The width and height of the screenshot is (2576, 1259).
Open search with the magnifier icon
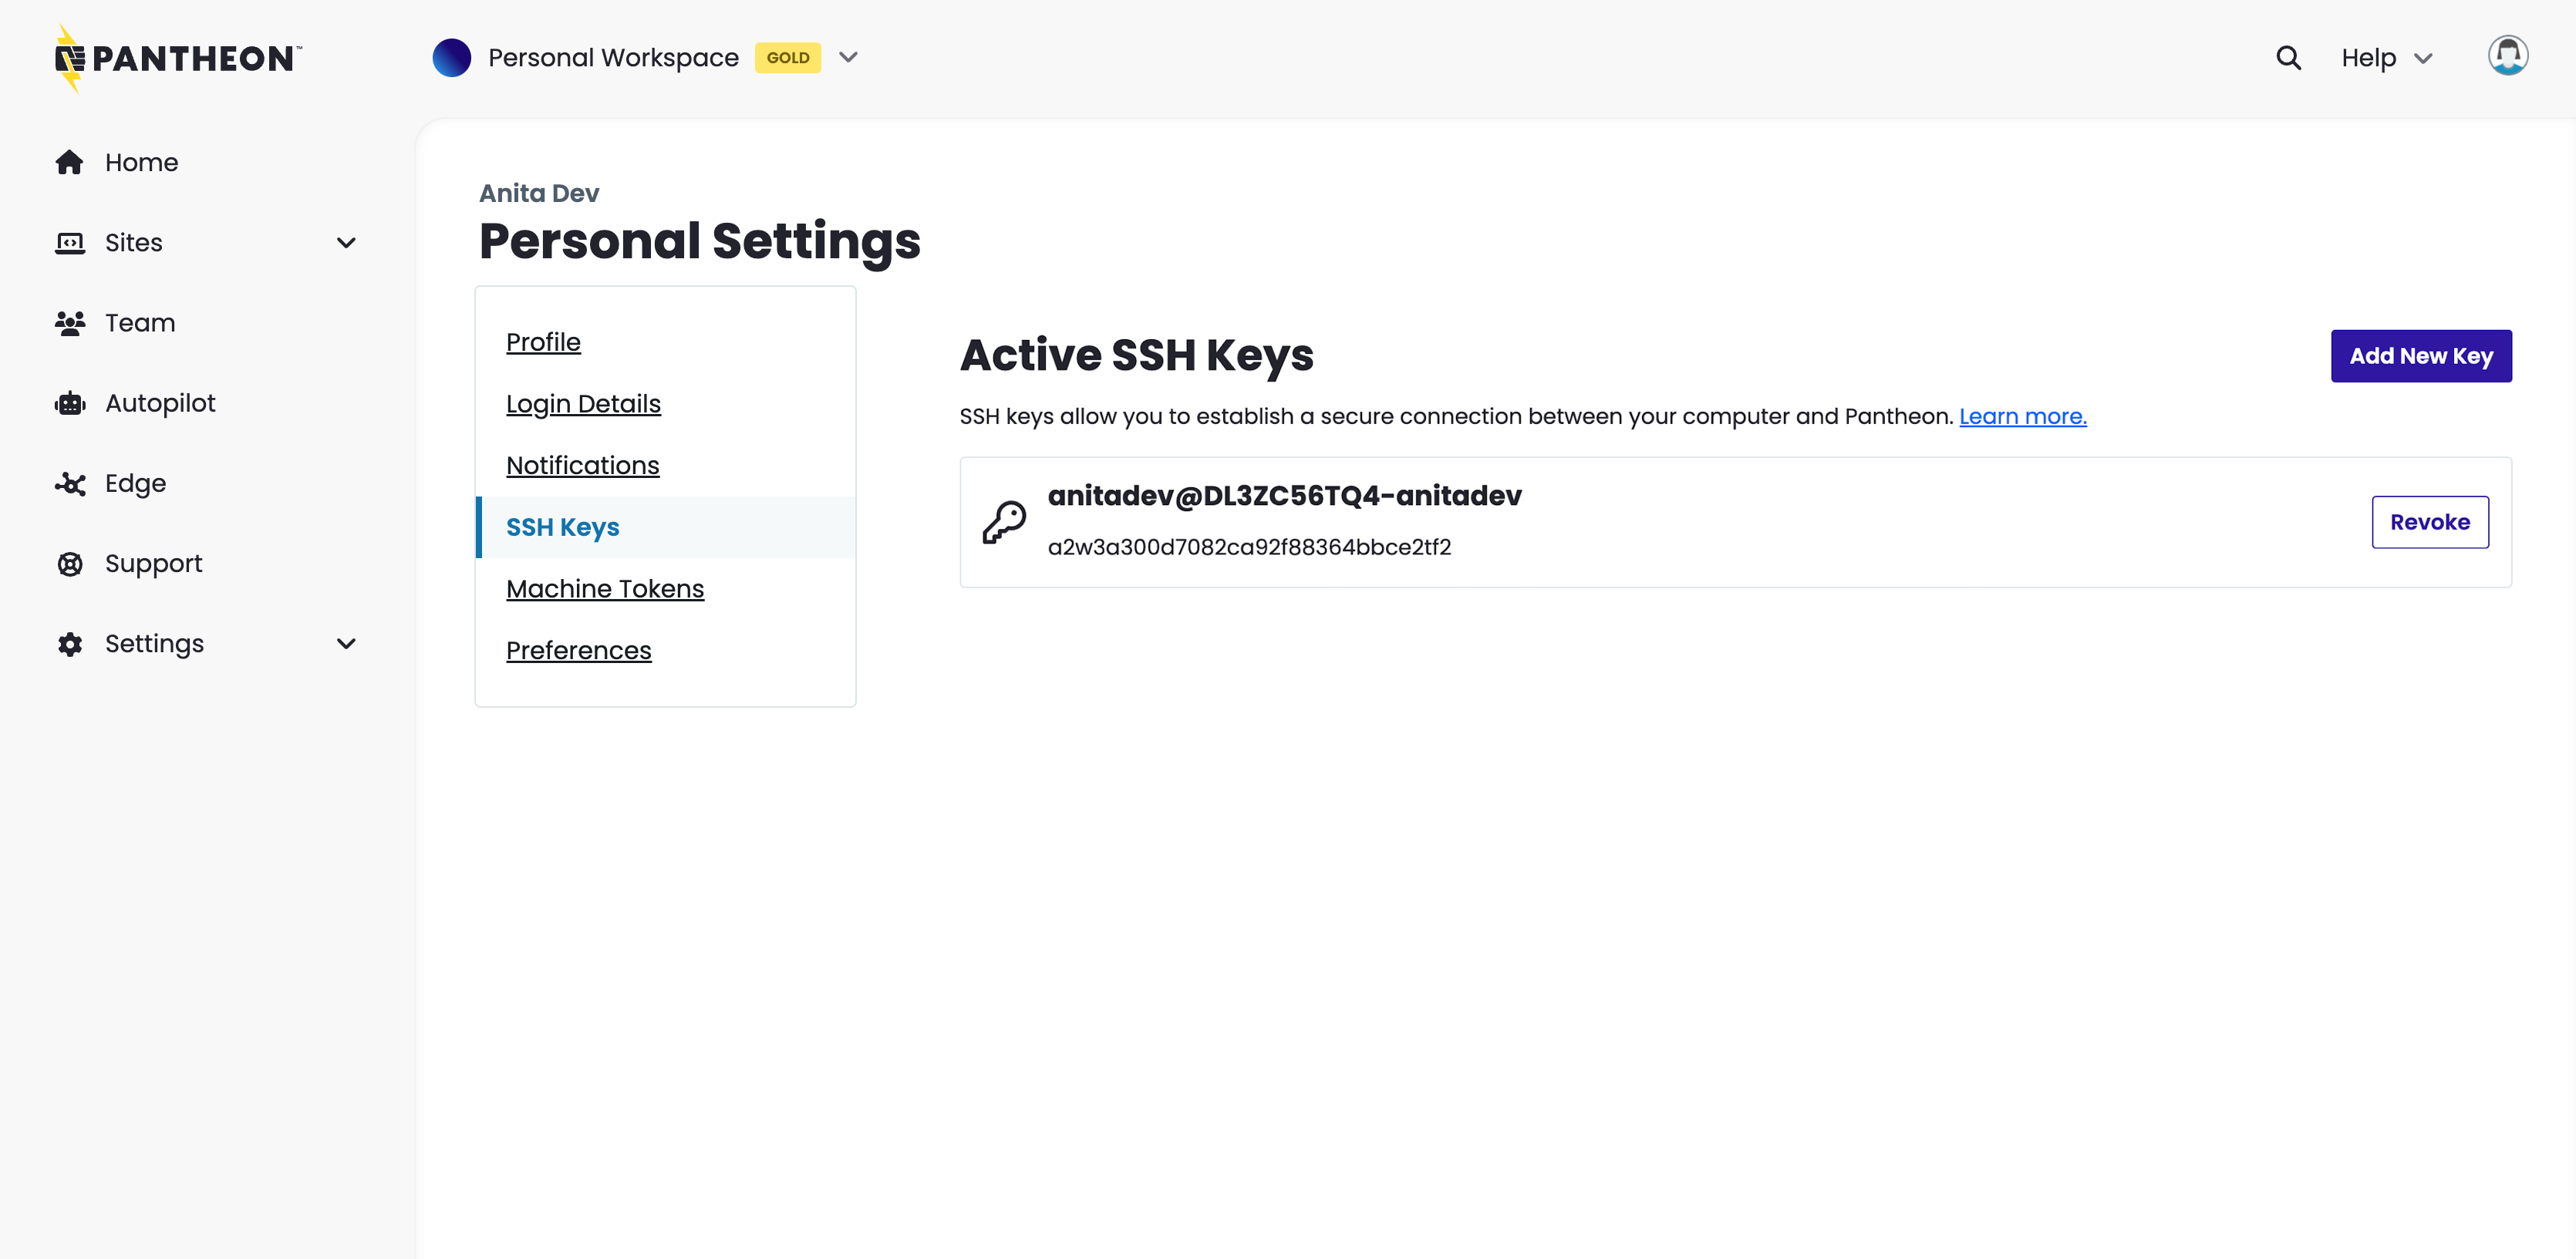pos(2288,57)
